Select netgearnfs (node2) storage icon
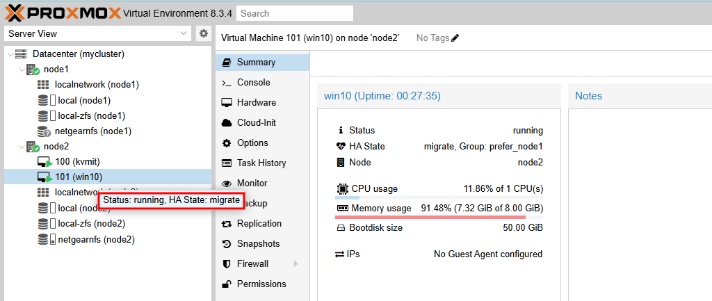Viewport: 712px width, 301px height. tap(43, 239)
